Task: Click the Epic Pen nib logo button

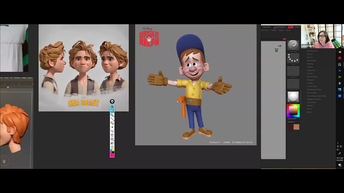Action: (x=112, y=101)
